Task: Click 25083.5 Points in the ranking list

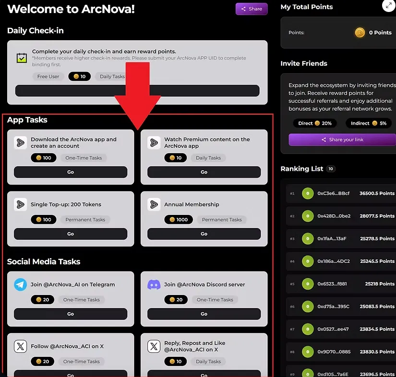Action: [x=377, y=306]
